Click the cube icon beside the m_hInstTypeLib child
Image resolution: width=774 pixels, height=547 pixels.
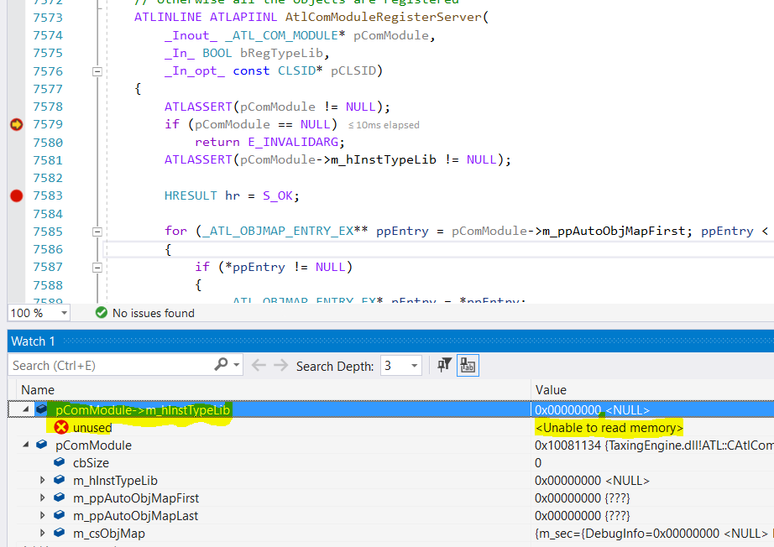[60, 480]
